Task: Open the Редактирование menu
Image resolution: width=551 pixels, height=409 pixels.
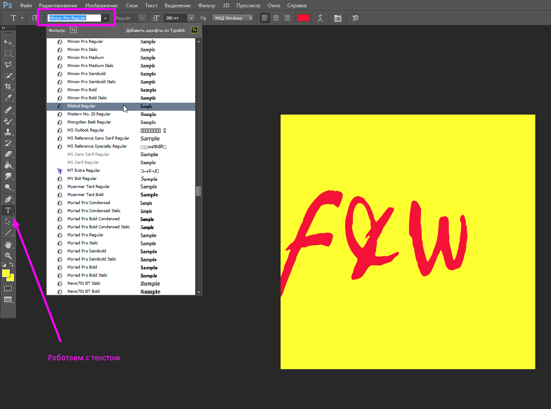Action: (x=58, y=6)
